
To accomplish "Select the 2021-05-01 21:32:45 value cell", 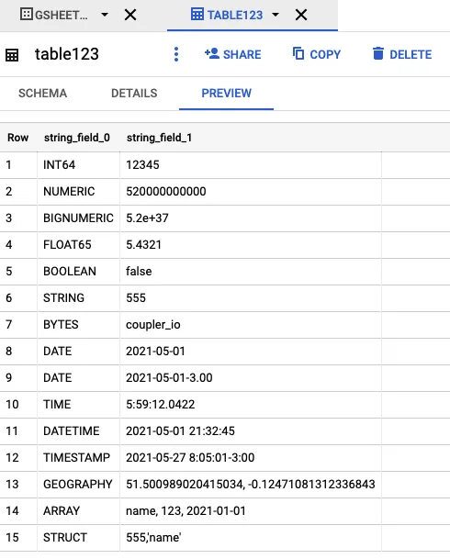I will (251, 431).
